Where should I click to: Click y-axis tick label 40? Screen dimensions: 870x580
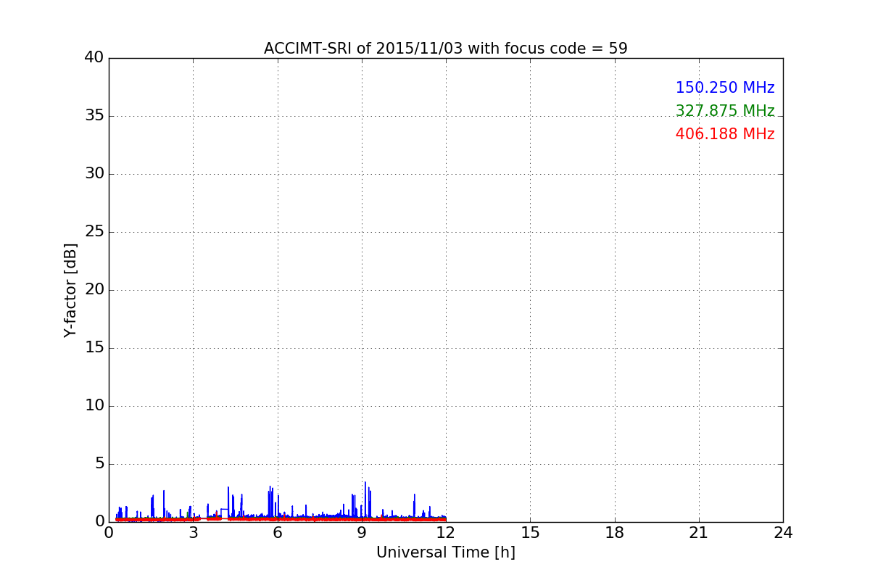94,58
